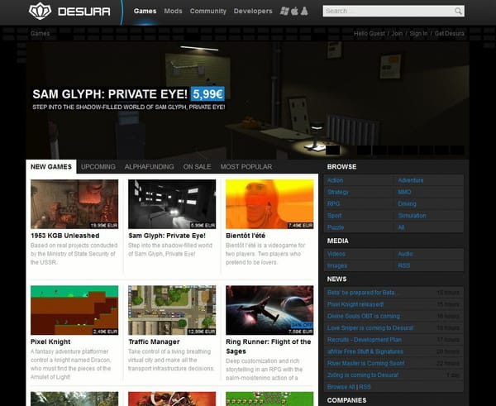This screenshot has width=496, height=406.
Task: Open Recruits - Development Plan news
Action: pos(365,340)
